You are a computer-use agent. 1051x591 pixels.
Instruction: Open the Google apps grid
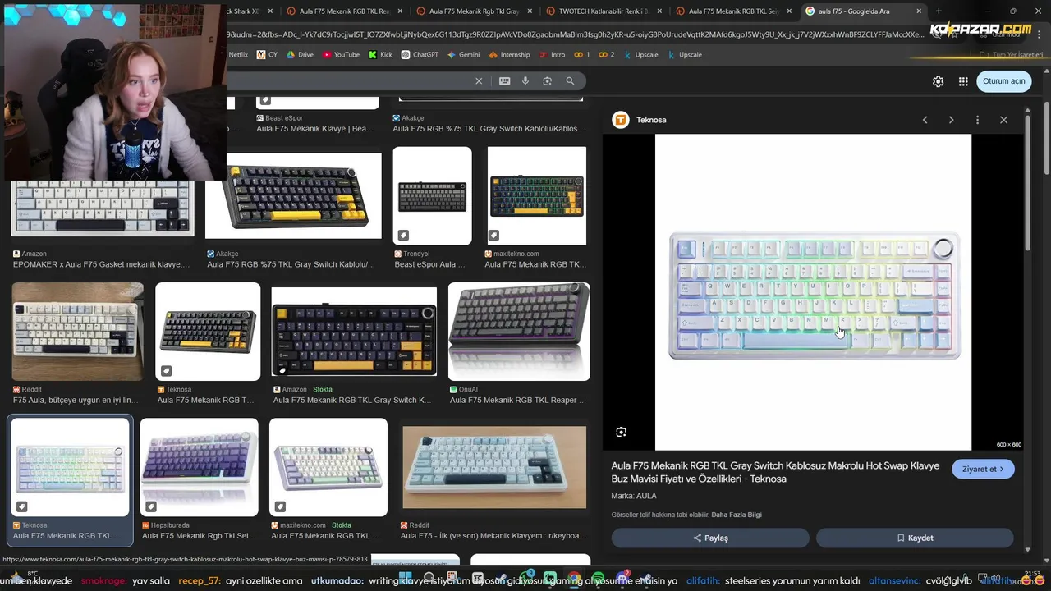(963, 81)
